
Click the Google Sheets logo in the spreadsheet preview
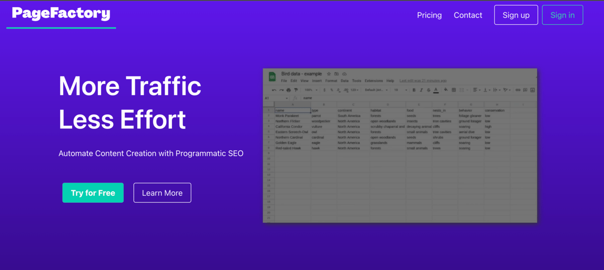[x=272, y=77]
